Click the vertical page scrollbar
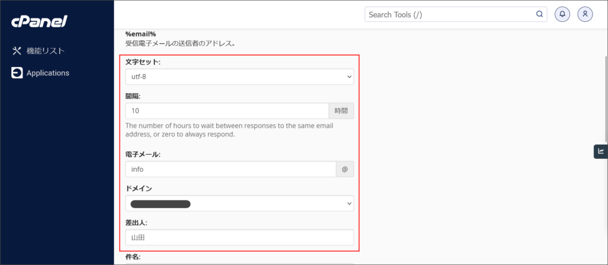This screenshot has height=265, width=608. [605, 119]
